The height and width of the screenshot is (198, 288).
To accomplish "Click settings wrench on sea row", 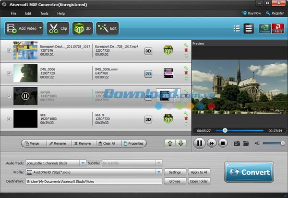I will coord(186,113).
